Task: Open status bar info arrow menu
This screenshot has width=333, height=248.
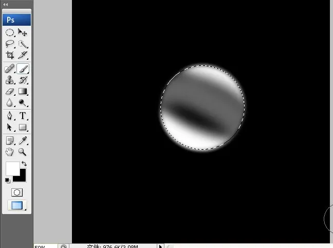Action: point(160,246)
